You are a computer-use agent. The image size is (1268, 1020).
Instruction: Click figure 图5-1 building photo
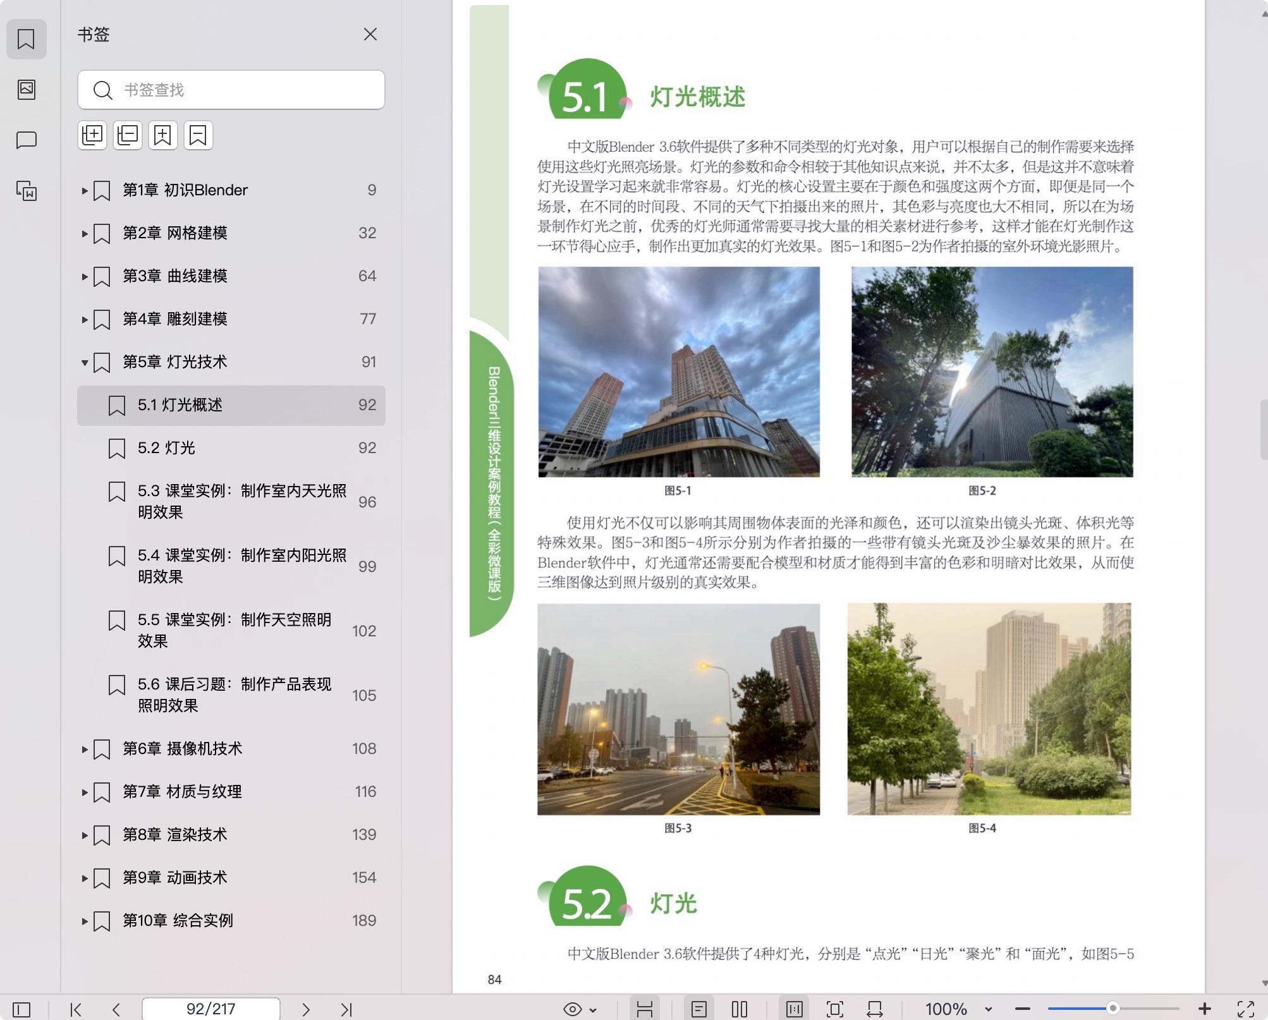(679, 372)
